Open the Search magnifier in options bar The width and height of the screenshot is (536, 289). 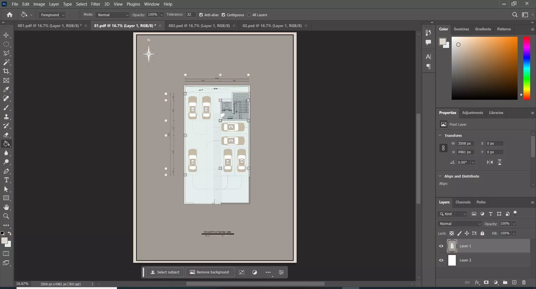[515, 15]
